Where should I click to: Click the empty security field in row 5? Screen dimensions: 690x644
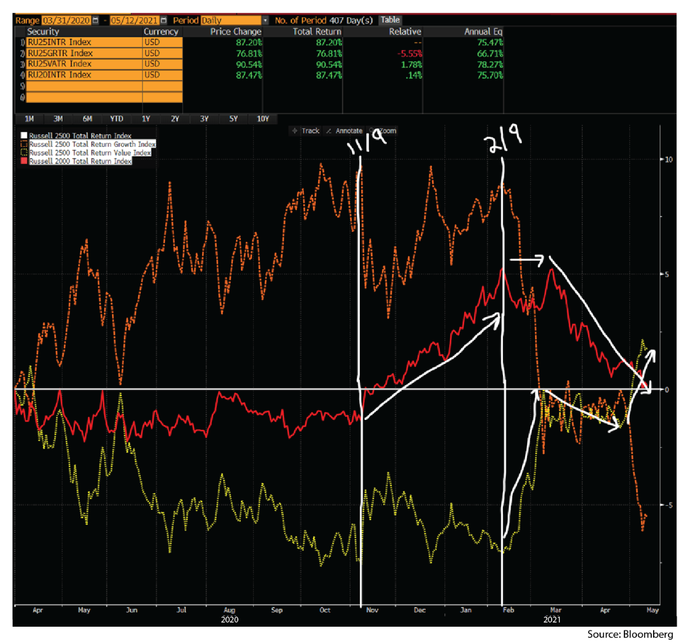pyautogui.click(x=84, y=86)
